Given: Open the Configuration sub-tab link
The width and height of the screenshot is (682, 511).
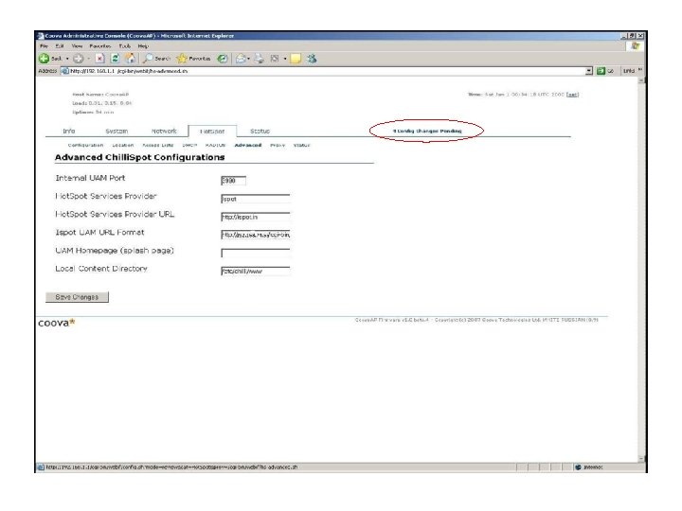Looking at the screenshot, I should (x=85, y=145).
